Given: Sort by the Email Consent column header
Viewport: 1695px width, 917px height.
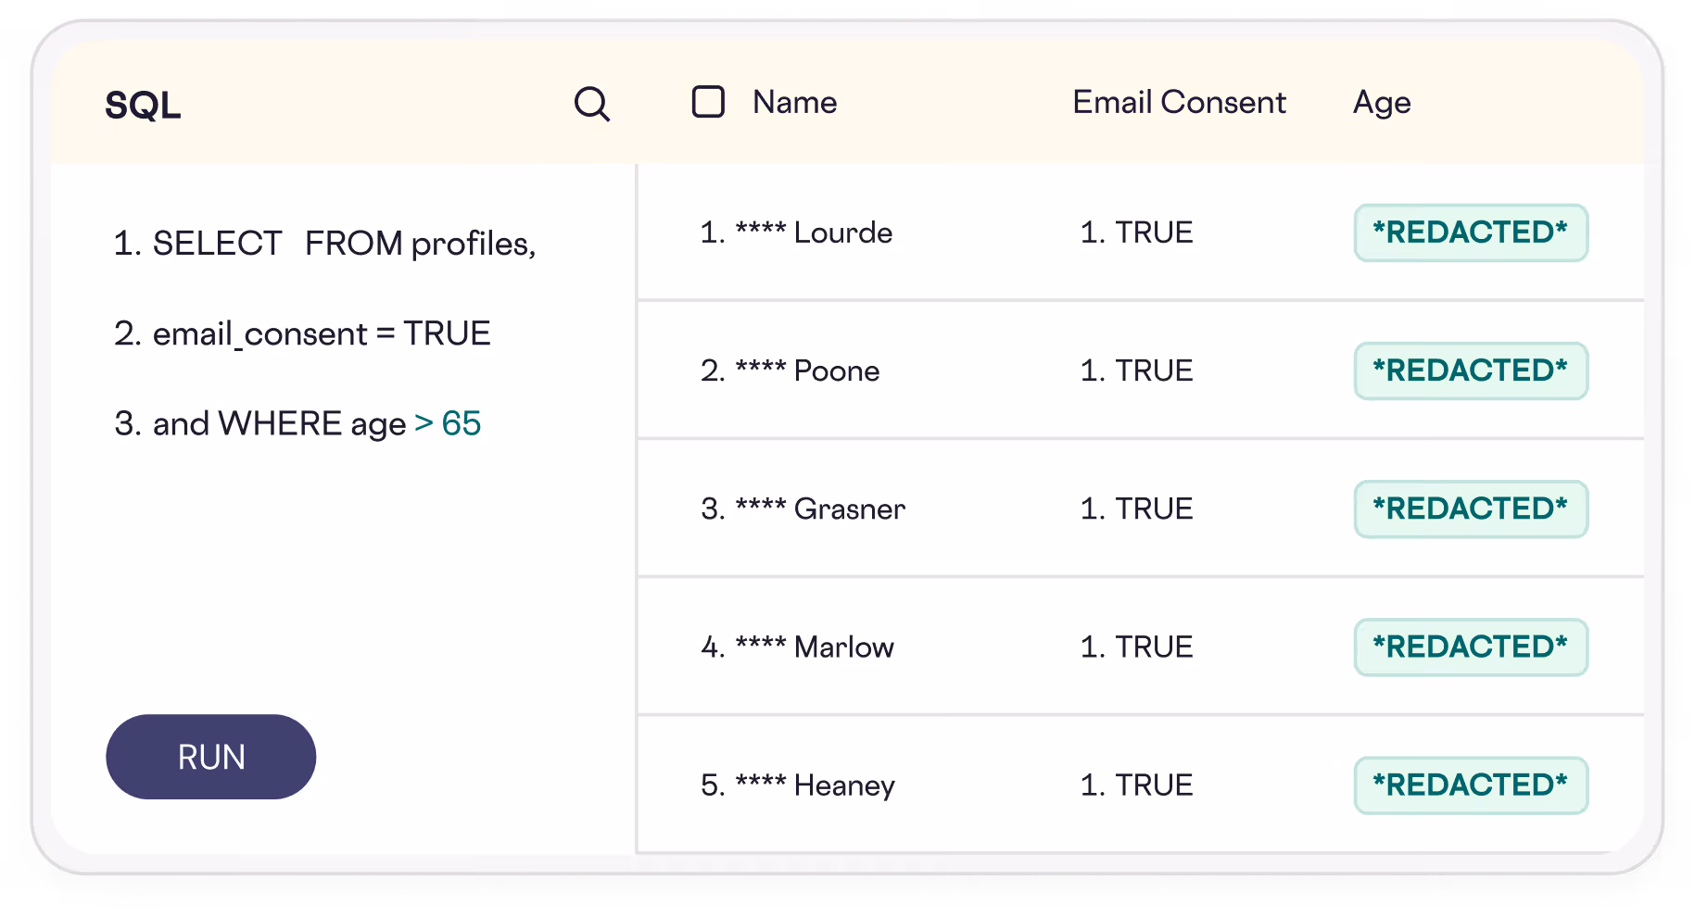Looking at the screenshot, I should 1179,102.
